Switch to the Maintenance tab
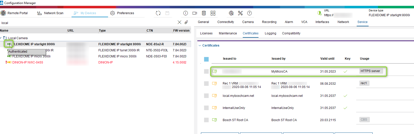Screen dimensions: 414x134 [228, 33]
